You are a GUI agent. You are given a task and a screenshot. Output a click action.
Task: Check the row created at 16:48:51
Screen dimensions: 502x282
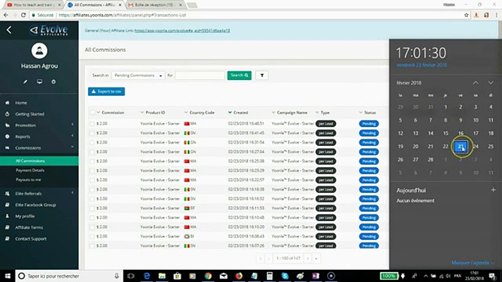(x=92, y=123)
